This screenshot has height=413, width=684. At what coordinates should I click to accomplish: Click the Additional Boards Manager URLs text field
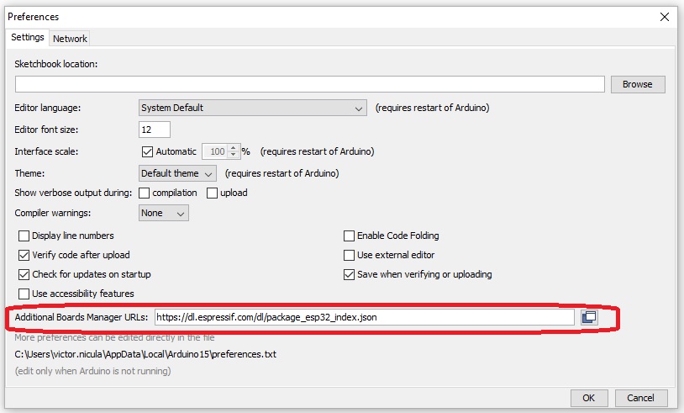click(x=364, y=317)
